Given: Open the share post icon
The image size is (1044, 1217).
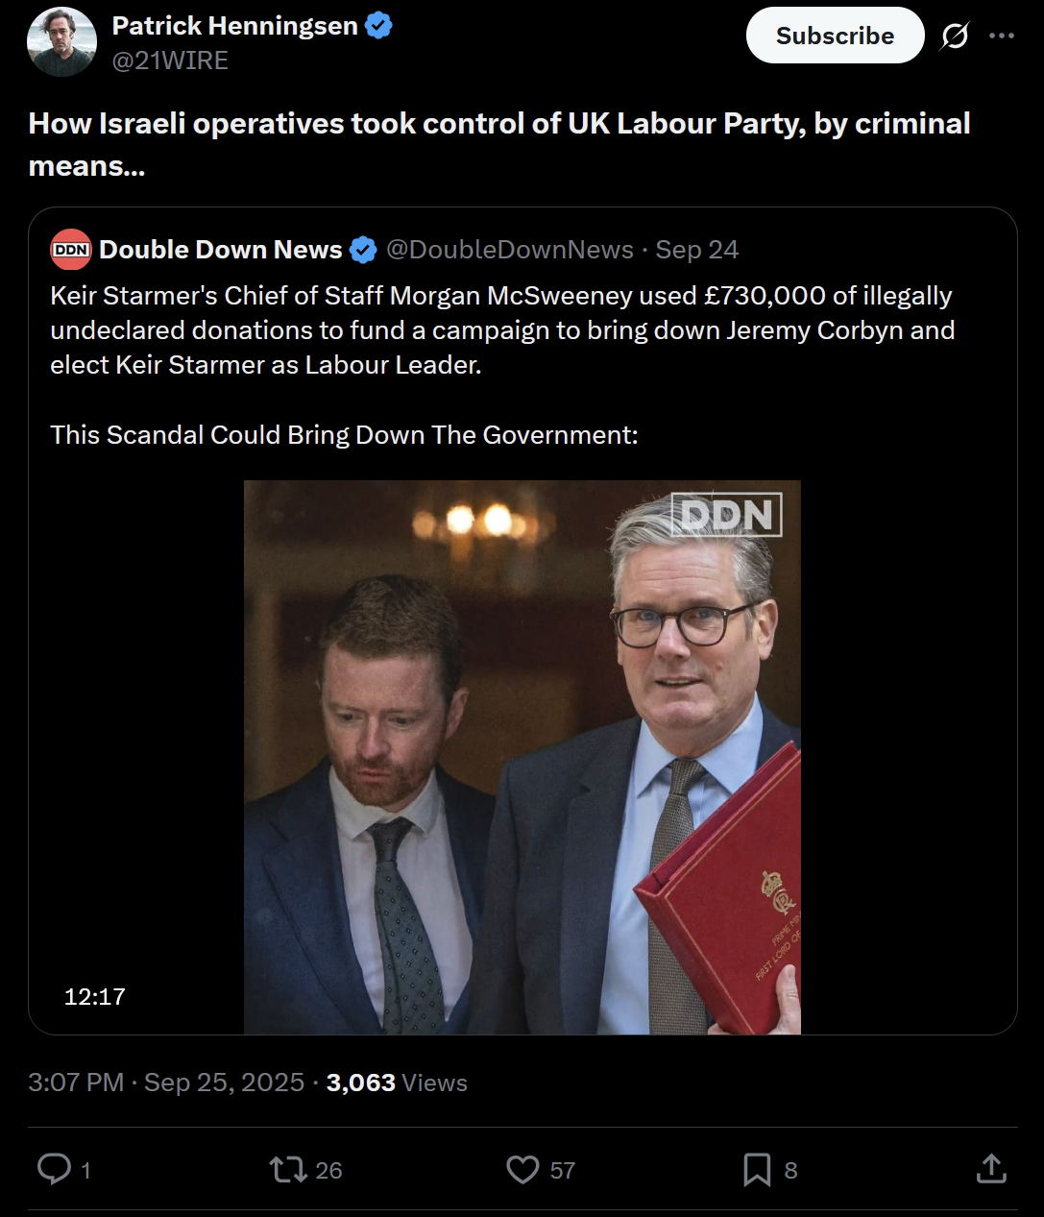Looking at the screenshot, I should [x=991, y=1169].
